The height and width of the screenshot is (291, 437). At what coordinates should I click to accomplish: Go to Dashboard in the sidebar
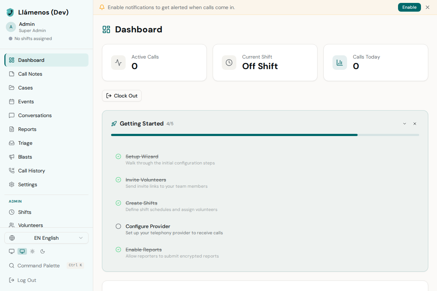coord(46,60)
